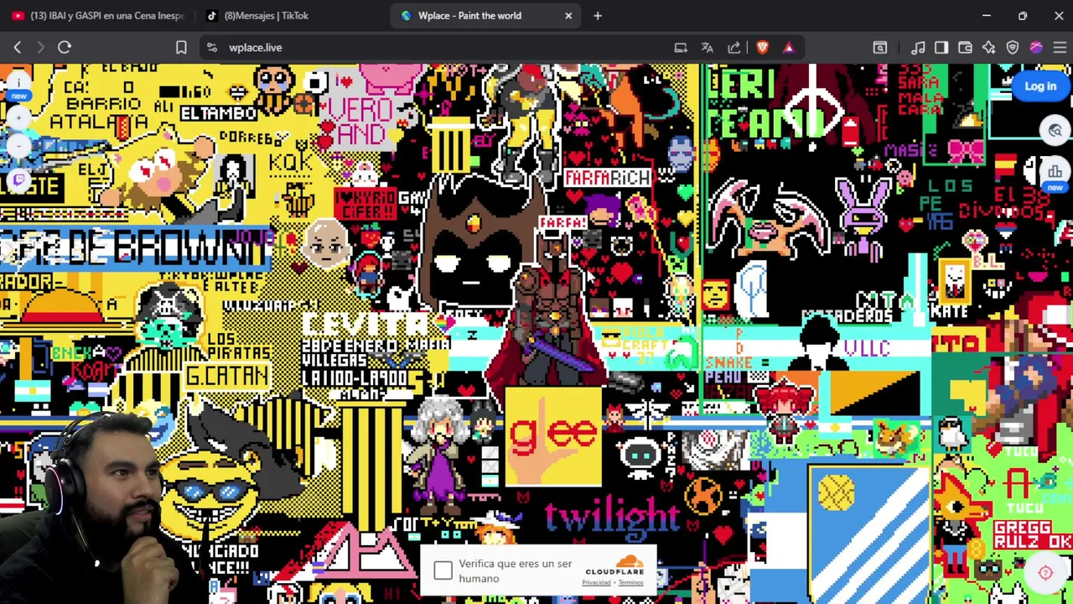Open a new browser tab
Image resolution: width=1073 pixels, height=604 pixels.
tap(598, 15)
